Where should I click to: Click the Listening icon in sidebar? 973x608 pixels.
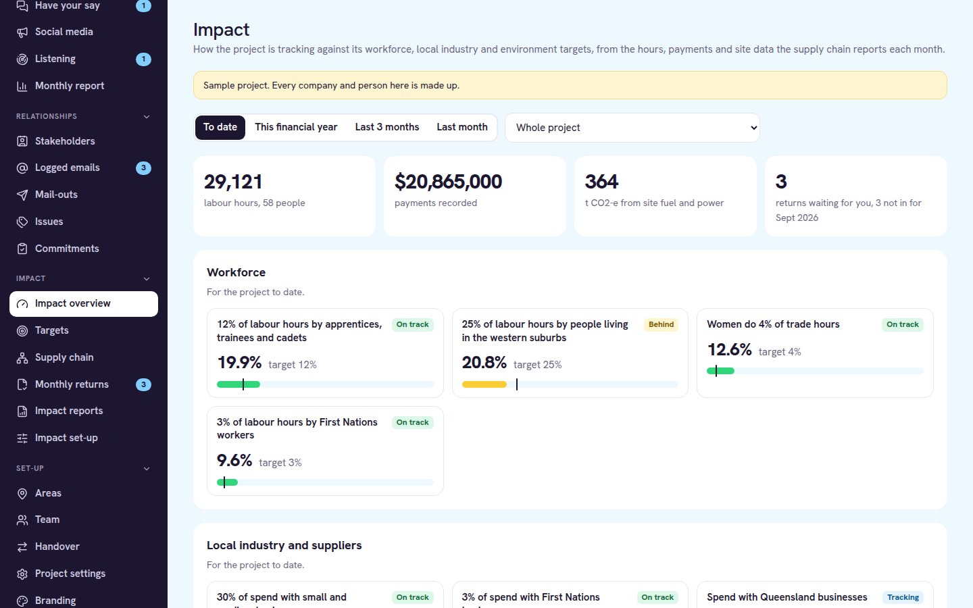[22, 59]
